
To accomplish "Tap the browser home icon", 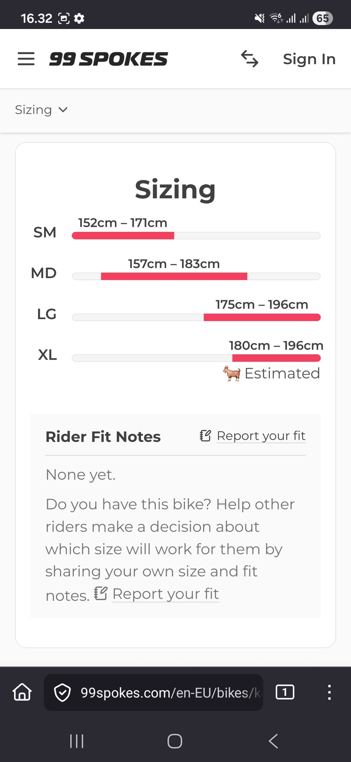I will coord(22,692).
